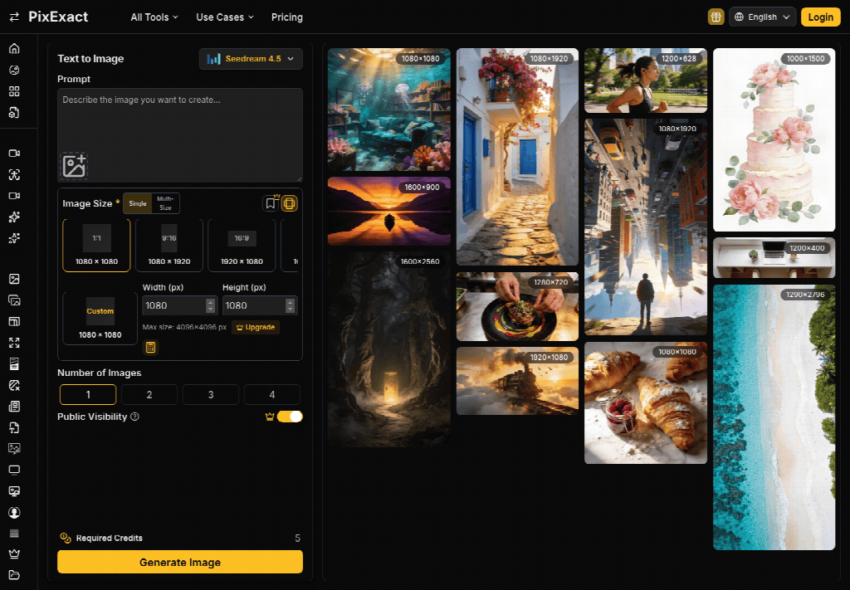Screen dimensions: 850x590
Task: Click the yellow aspect-frame icon beside bookmark
Action: click(x=290, y=203)
